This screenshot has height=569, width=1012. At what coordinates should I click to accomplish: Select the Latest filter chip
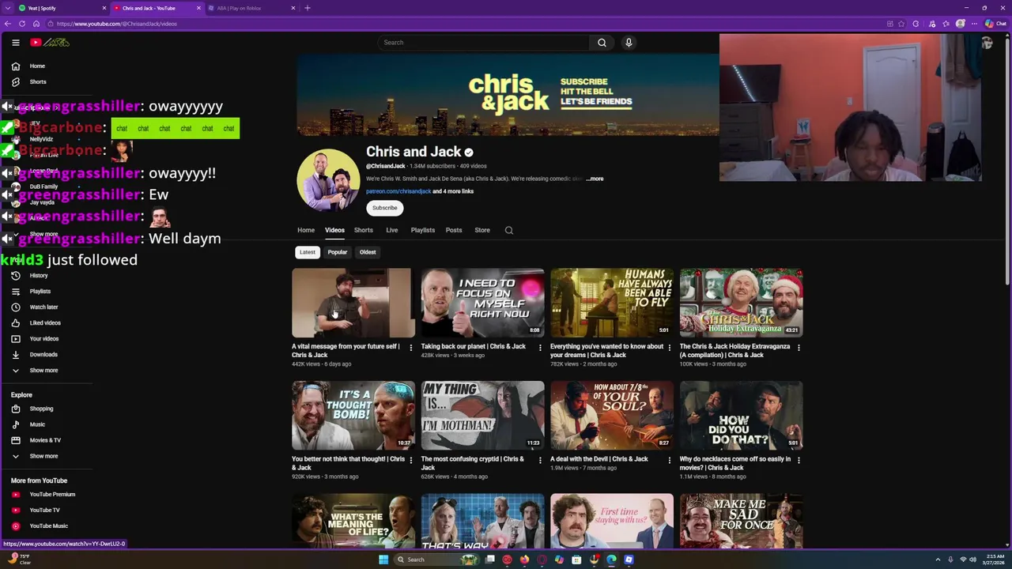tap(307, 252)
